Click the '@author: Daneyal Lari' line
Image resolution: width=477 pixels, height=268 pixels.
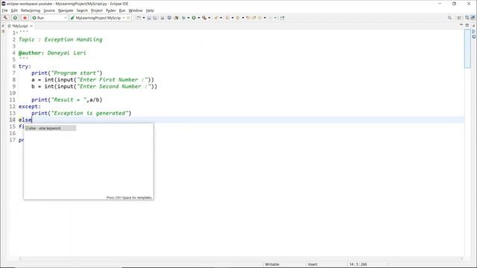pos(52,53)
